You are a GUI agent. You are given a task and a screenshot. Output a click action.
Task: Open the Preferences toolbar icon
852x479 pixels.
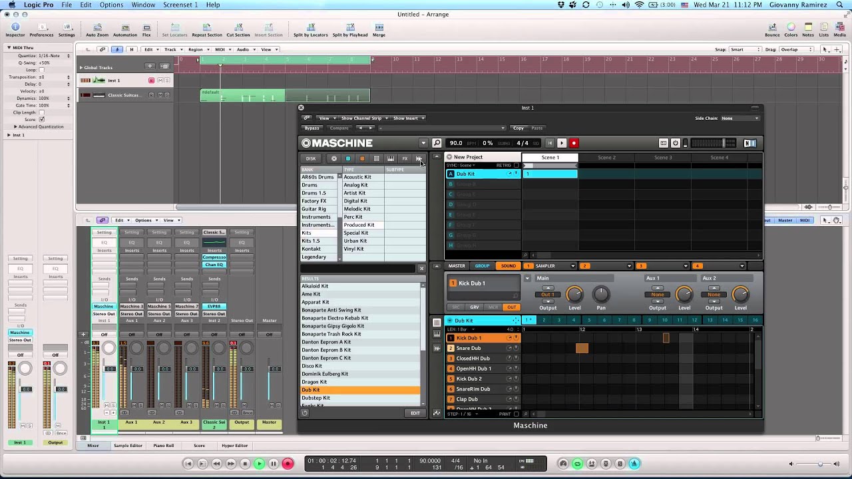pyautogui.click(x=42, y=30)
